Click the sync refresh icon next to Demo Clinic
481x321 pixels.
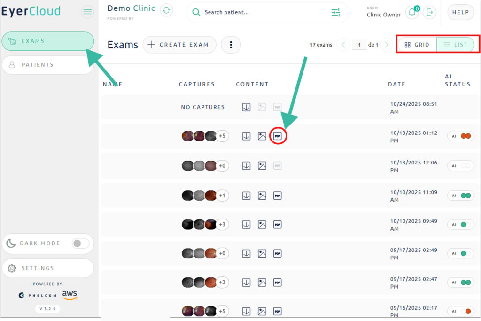[166, 10]
